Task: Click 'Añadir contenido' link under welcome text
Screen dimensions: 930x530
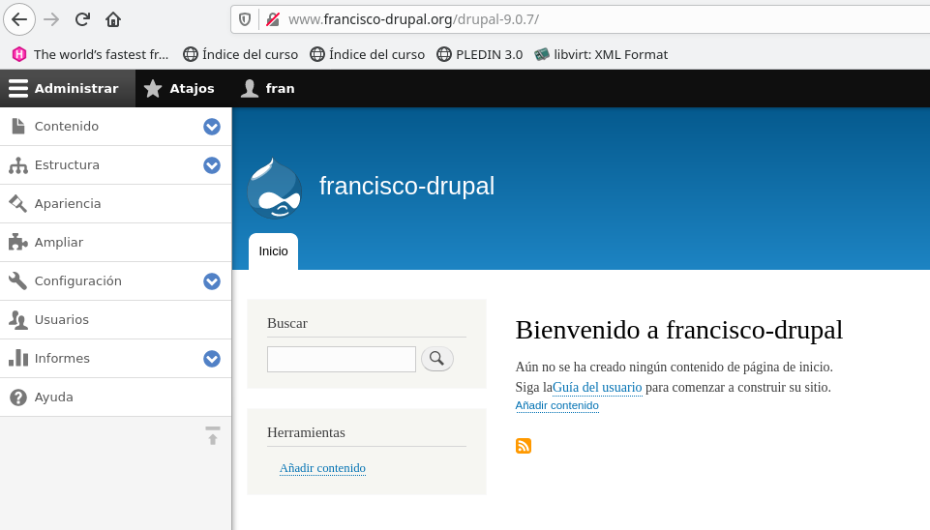Action: (556, 405)
